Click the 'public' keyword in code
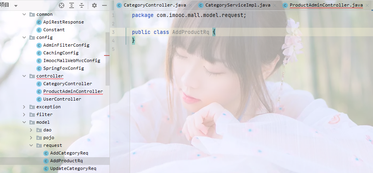The height and width of the screenshot is (173, 373). click(141, 32)
